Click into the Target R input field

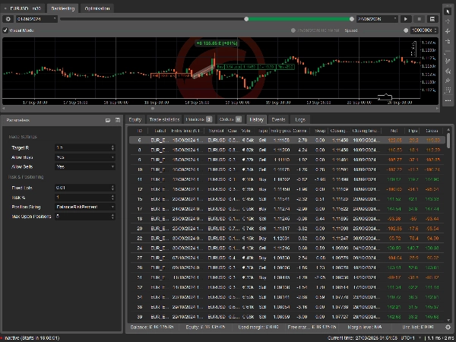(x=83, y=147)
